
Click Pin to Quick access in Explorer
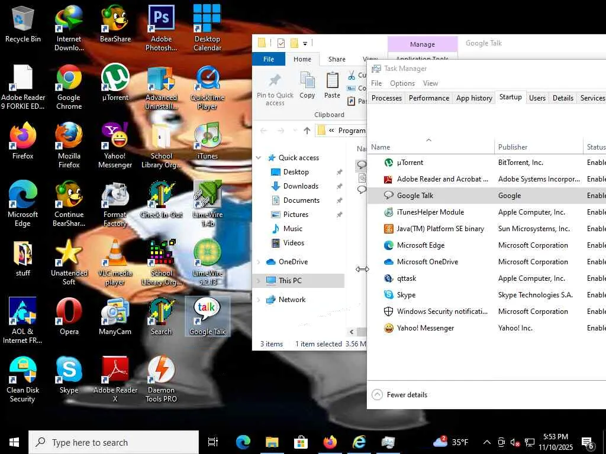275,89
